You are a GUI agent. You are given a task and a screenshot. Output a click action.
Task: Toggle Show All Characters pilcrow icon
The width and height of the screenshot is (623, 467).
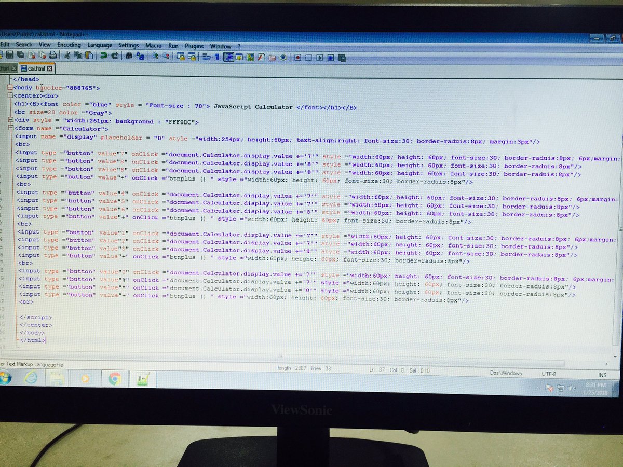217,57
